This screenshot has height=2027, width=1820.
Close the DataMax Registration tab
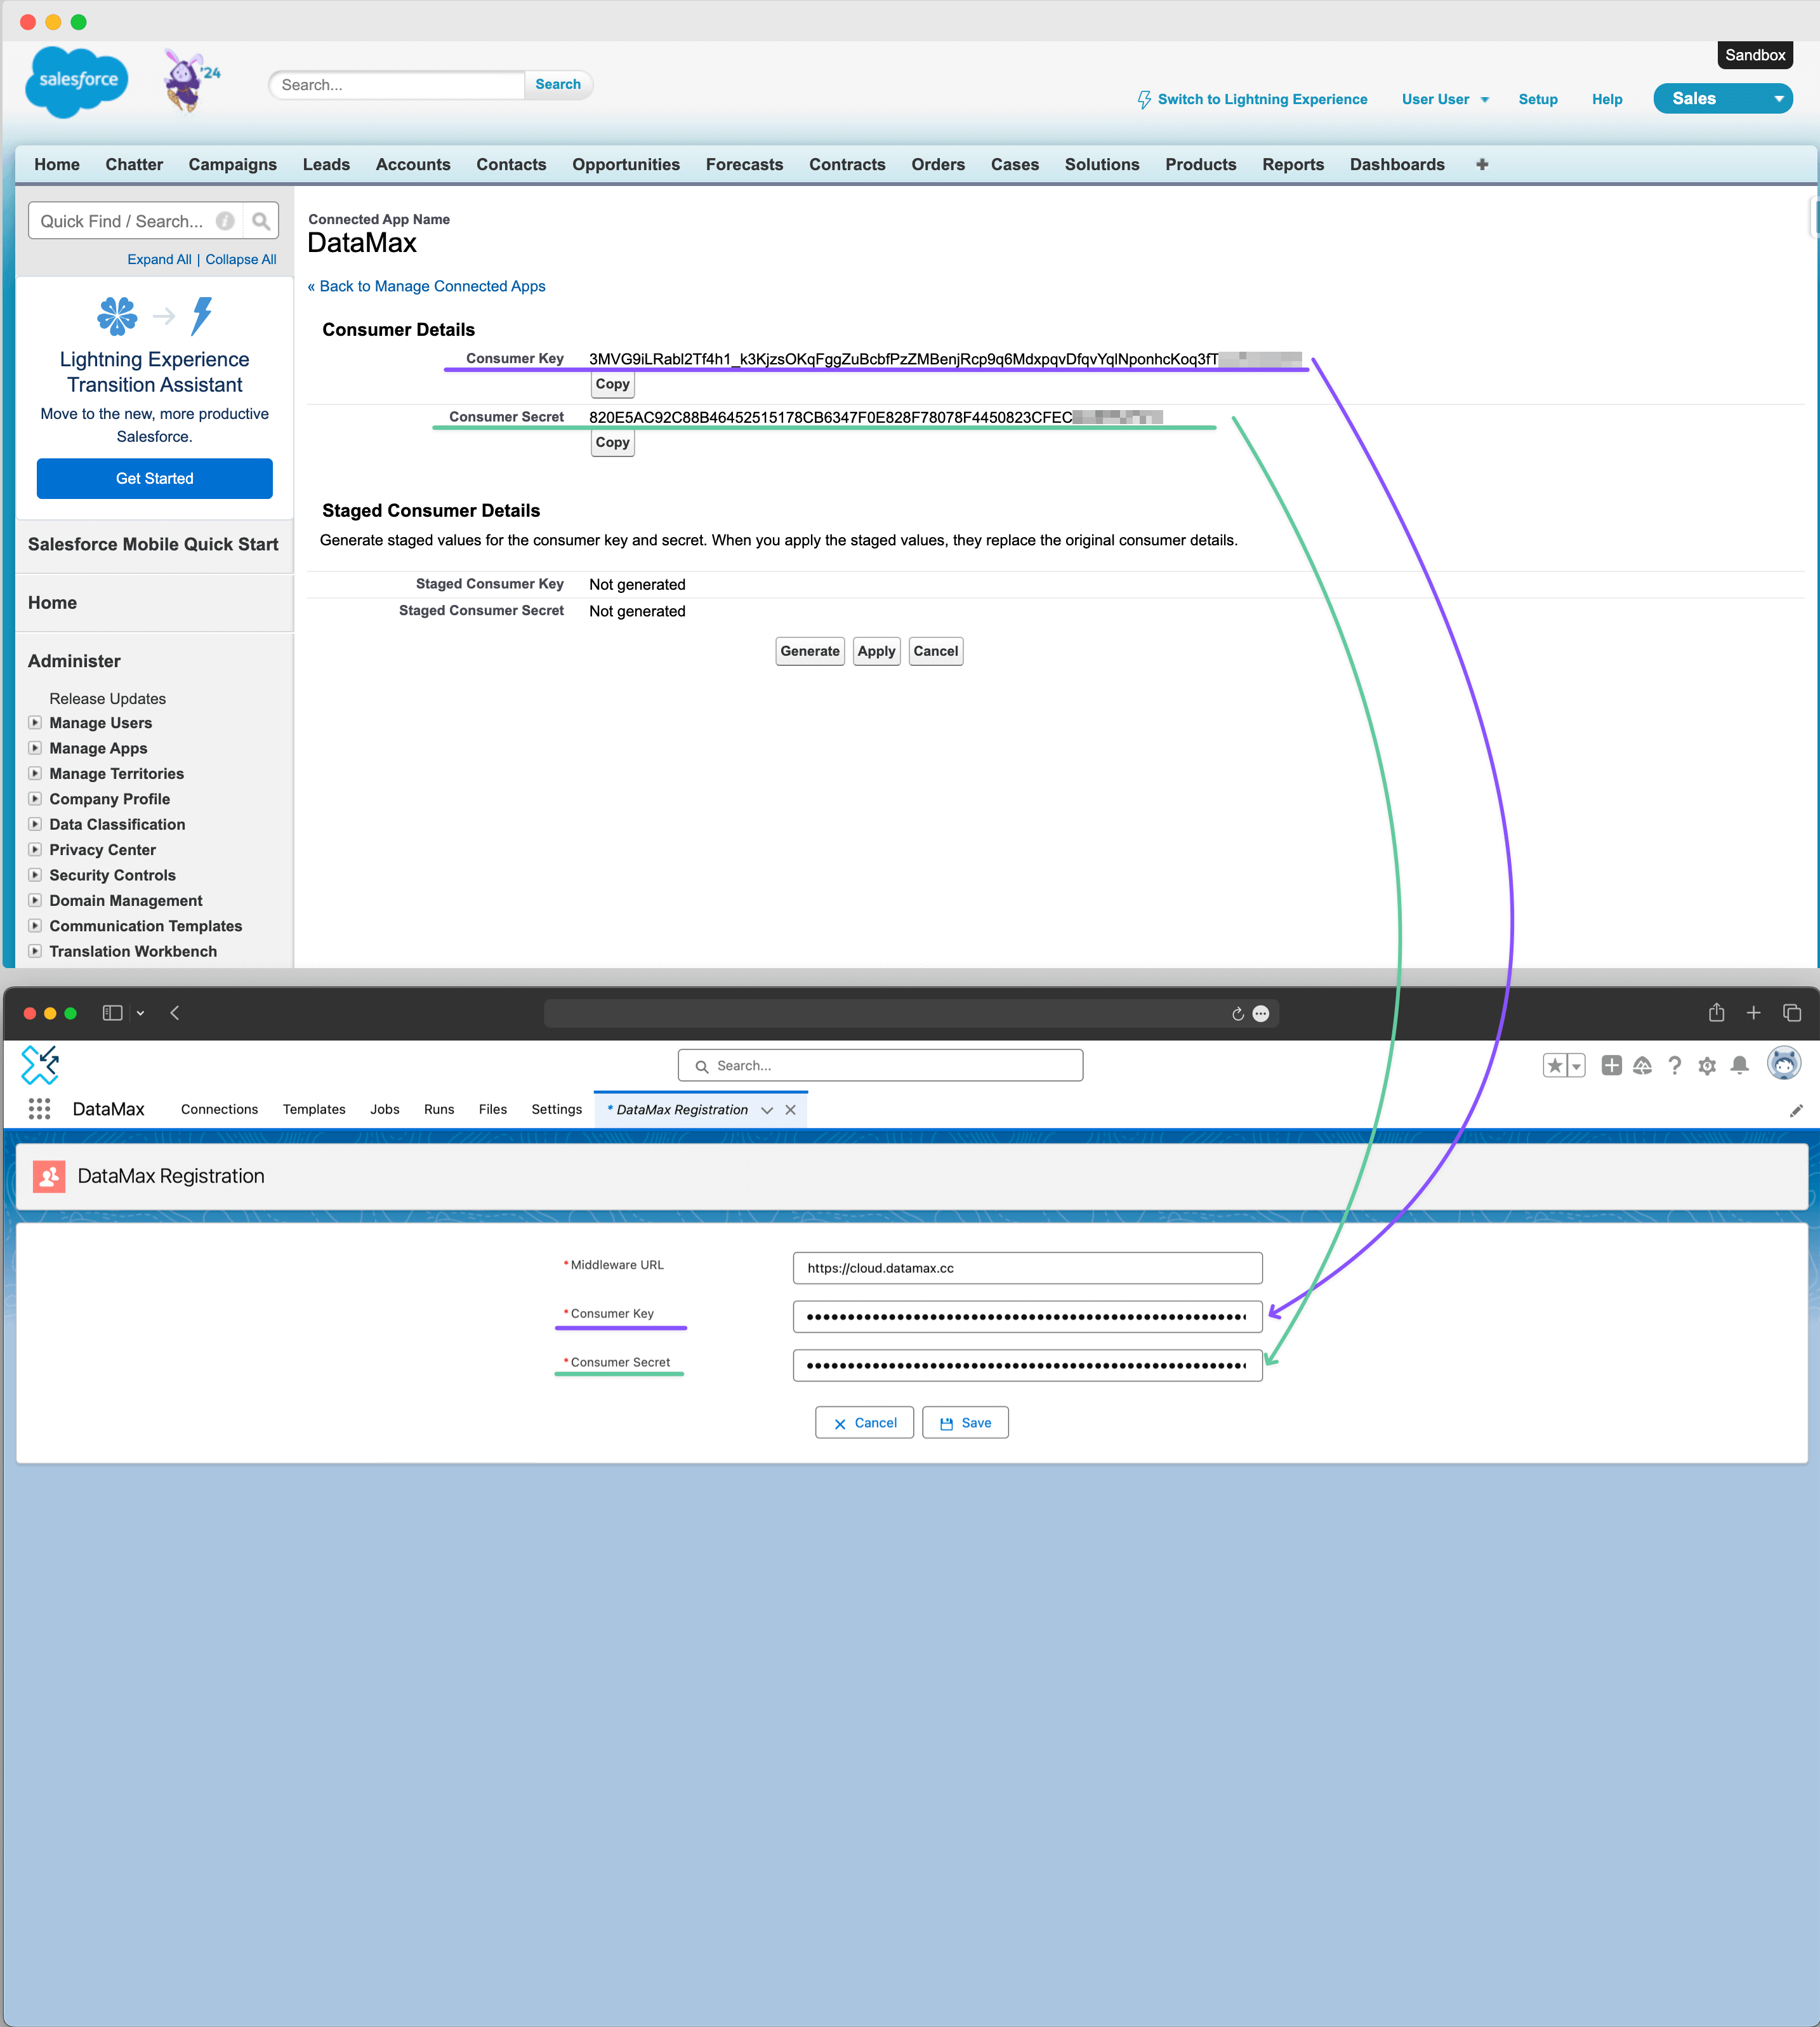click(790, 1110)
